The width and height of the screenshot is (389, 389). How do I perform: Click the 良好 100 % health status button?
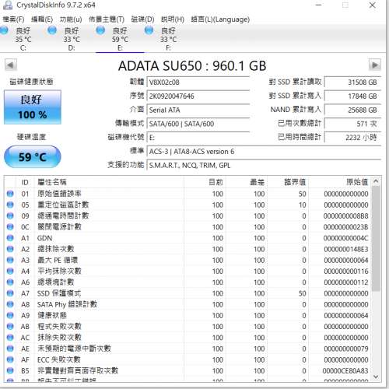pos(33,107)
